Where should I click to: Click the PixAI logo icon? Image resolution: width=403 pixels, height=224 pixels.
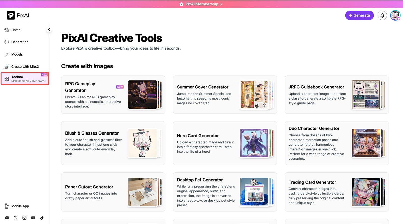coord(11,15)
